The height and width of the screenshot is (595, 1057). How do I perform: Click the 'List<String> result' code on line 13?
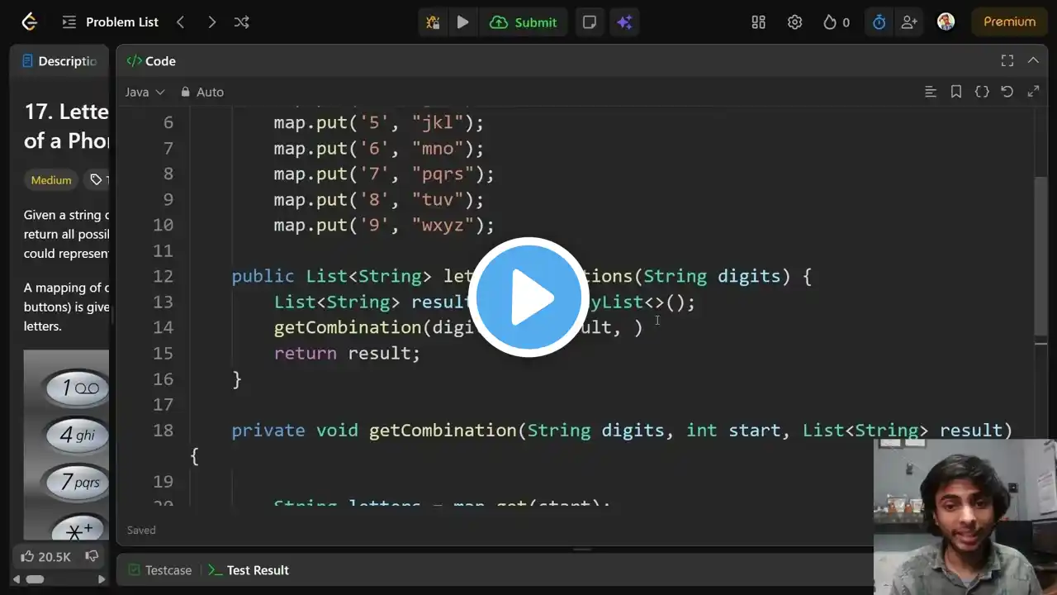(x=372, y=302)
